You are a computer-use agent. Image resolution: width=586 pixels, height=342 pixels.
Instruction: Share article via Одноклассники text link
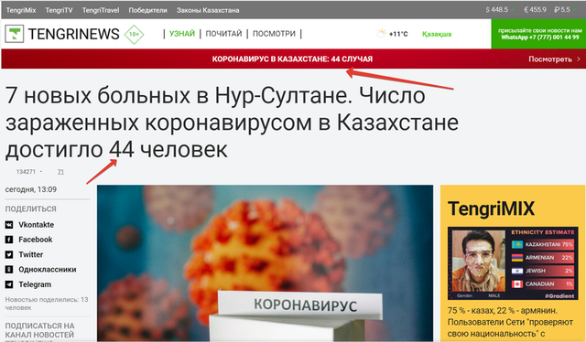coord(48,270)
